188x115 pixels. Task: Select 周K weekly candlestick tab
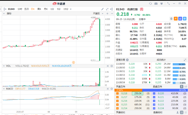coord(39,9)
